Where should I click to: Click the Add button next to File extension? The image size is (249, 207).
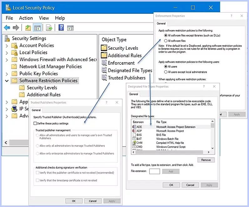(x=171, y=171)
